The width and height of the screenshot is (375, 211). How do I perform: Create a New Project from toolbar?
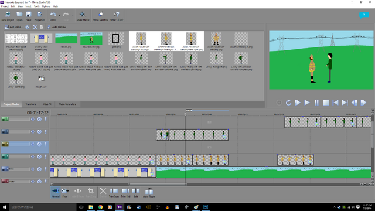[x=8, y=16]
